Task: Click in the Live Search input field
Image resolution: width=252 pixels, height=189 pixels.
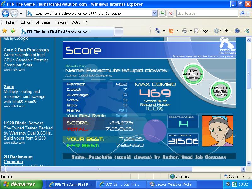Action: click(207, 13)
